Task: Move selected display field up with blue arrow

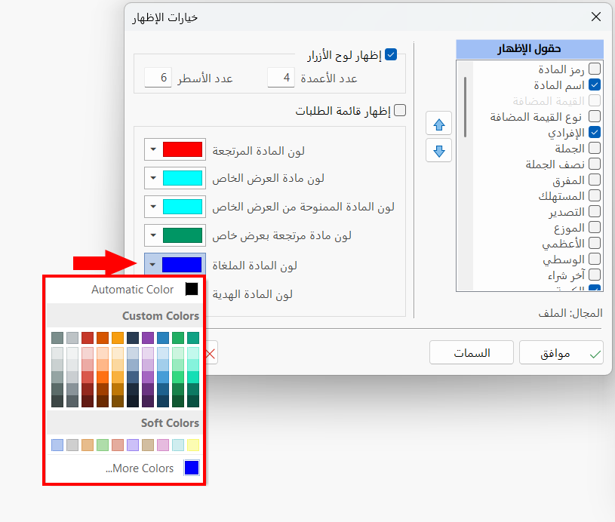Action: click(x=438, y=123)
